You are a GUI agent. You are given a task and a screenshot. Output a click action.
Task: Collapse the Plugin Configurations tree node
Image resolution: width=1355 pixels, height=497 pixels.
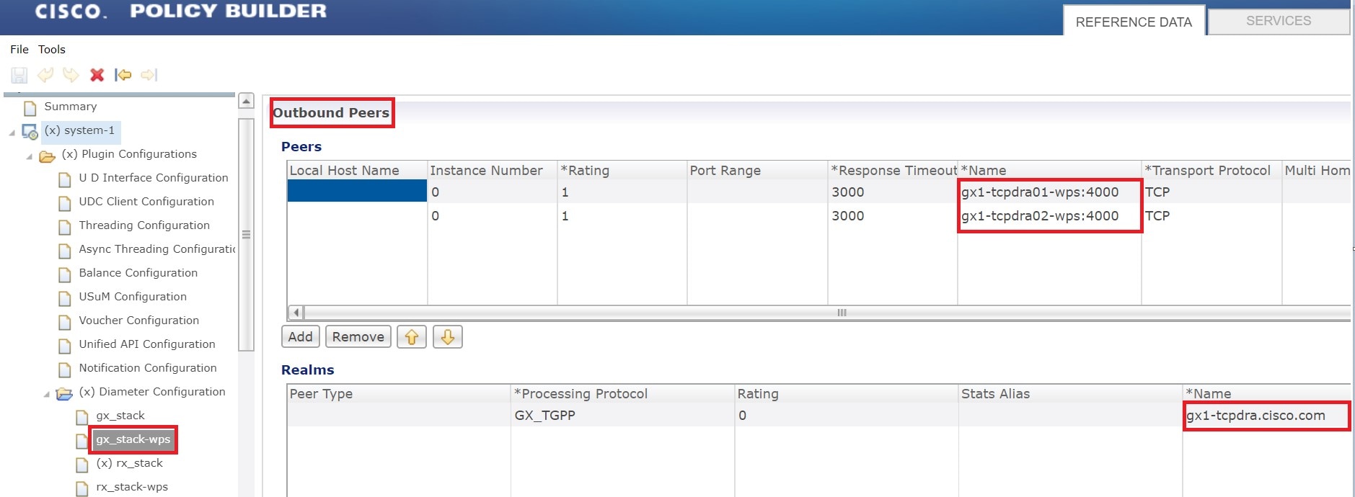[x=29, y=156]
